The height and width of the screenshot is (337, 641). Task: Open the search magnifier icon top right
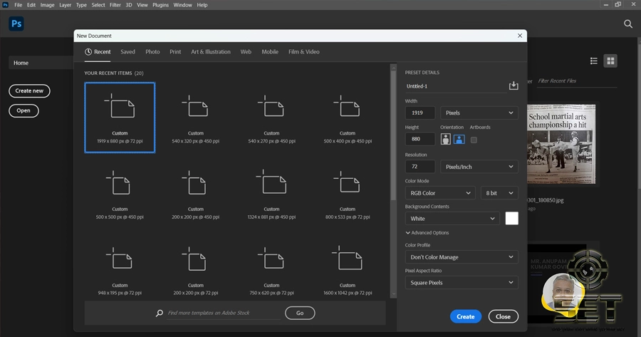[628, 24]
